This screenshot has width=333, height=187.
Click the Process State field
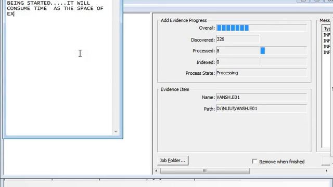click(x=261, y=73)
